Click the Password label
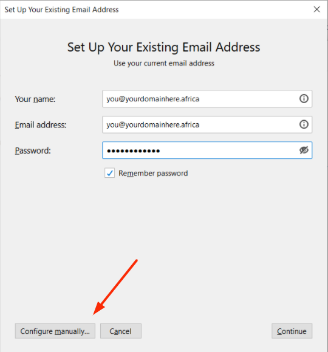Screen dimensions: 328x352 tap(33, 151)
